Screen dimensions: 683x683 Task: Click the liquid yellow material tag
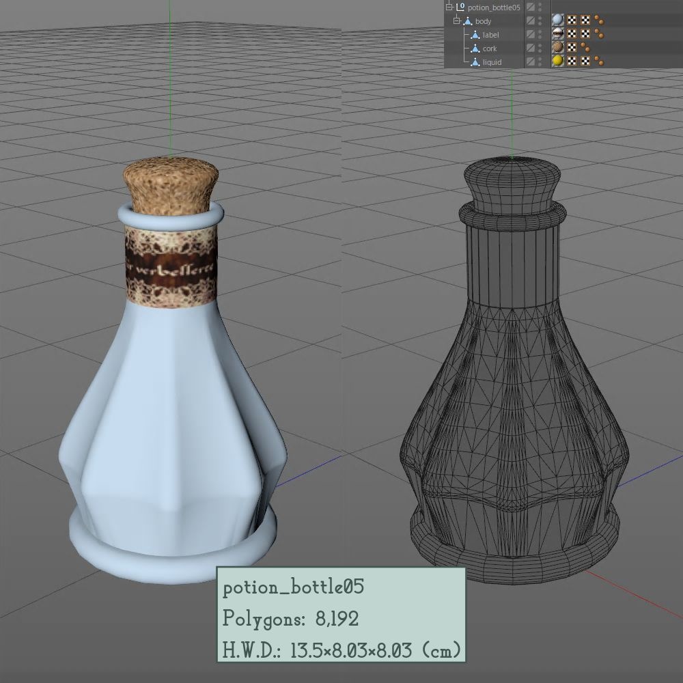(x=557, y=61)
